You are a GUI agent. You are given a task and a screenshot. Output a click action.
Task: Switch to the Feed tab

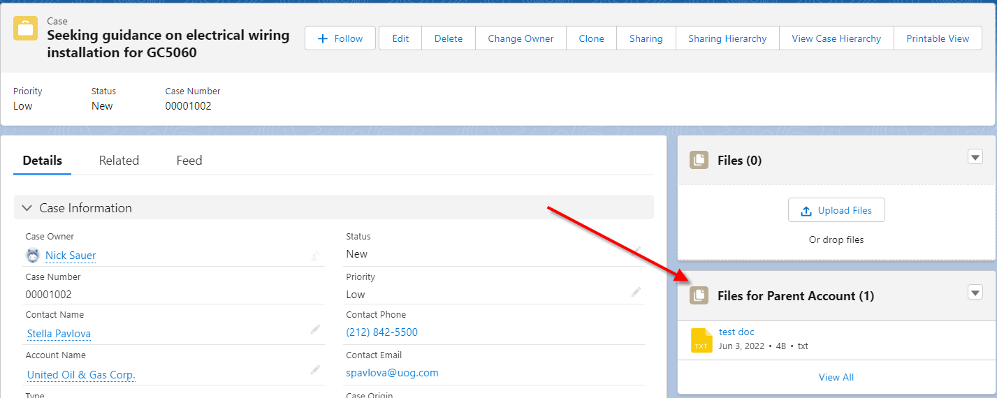pyautogui.click(x=189, y=161)
